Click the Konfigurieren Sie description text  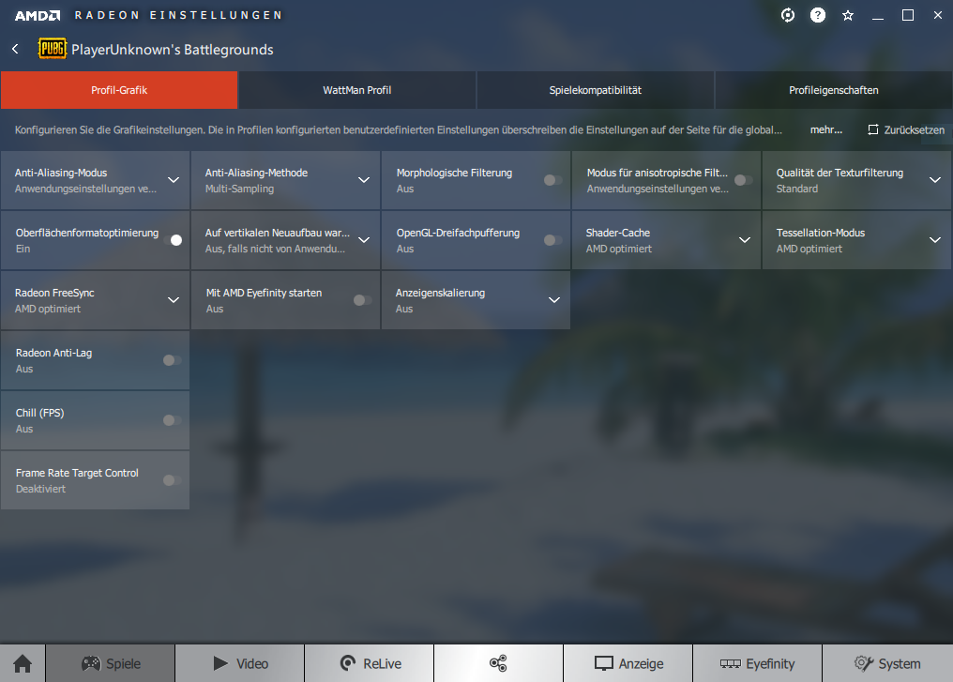398,129
